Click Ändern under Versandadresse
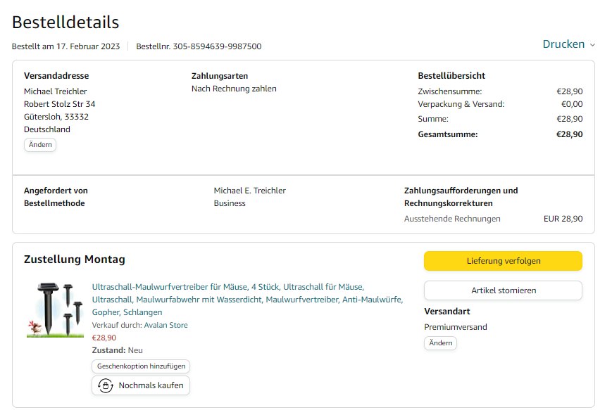 pyautogui.click(x=40, y=145)
